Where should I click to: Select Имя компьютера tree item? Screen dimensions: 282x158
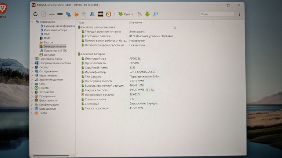[54, 30]
